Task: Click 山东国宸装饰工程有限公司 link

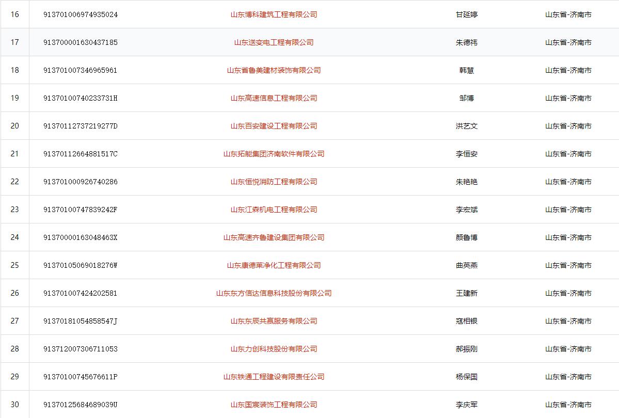Action: tap(274, 405)
